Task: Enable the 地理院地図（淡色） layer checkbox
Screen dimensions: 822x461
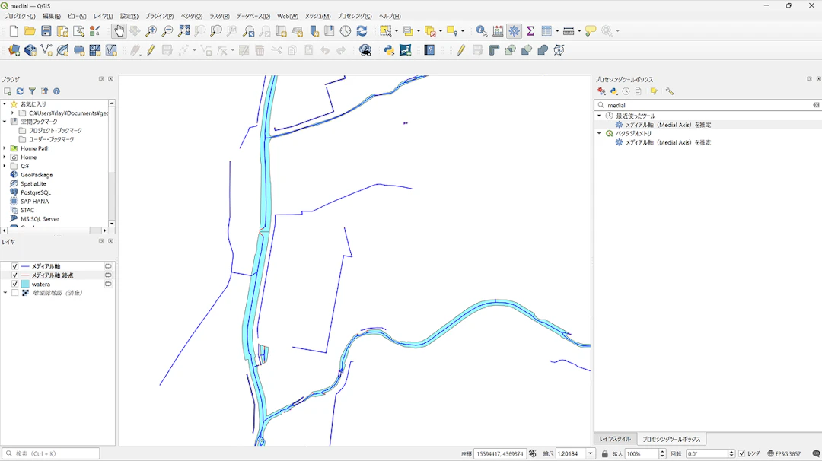Action: [x=14, y=293]
